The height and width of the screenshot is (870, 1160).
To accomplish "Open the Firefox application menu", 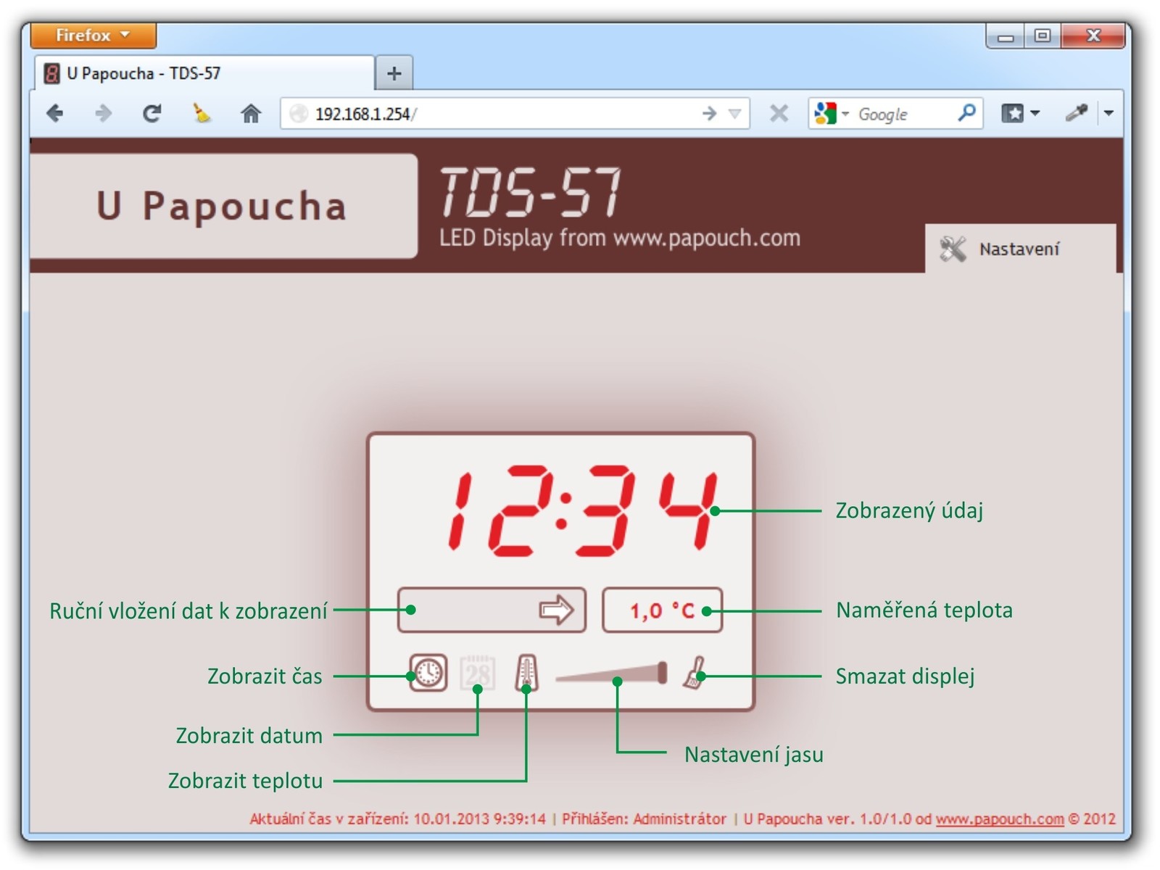I will tap(93, 35).
